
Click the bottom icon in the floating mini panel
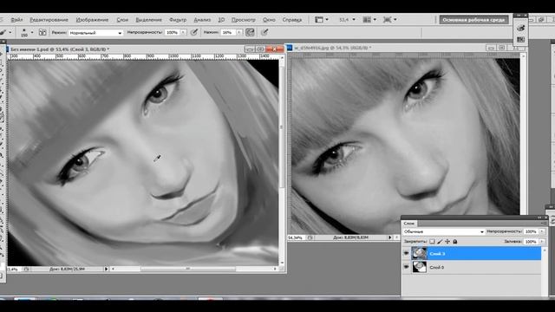coord(520,40)
